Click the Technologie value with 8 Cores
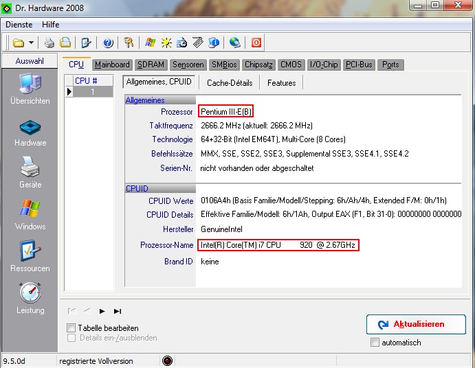 tap(273, 139)
